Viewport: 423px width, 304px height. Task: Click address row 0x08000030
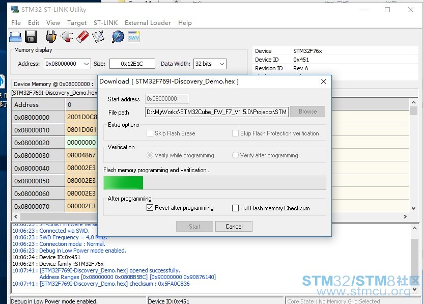point(38,155)
